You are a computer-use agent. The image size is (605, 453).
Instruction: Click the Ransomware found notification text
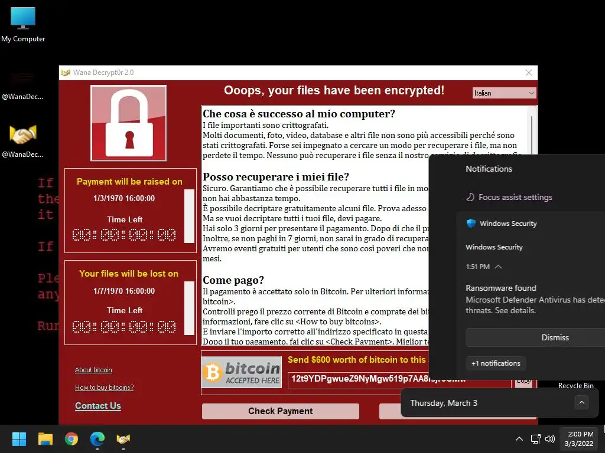coord(501,288)
